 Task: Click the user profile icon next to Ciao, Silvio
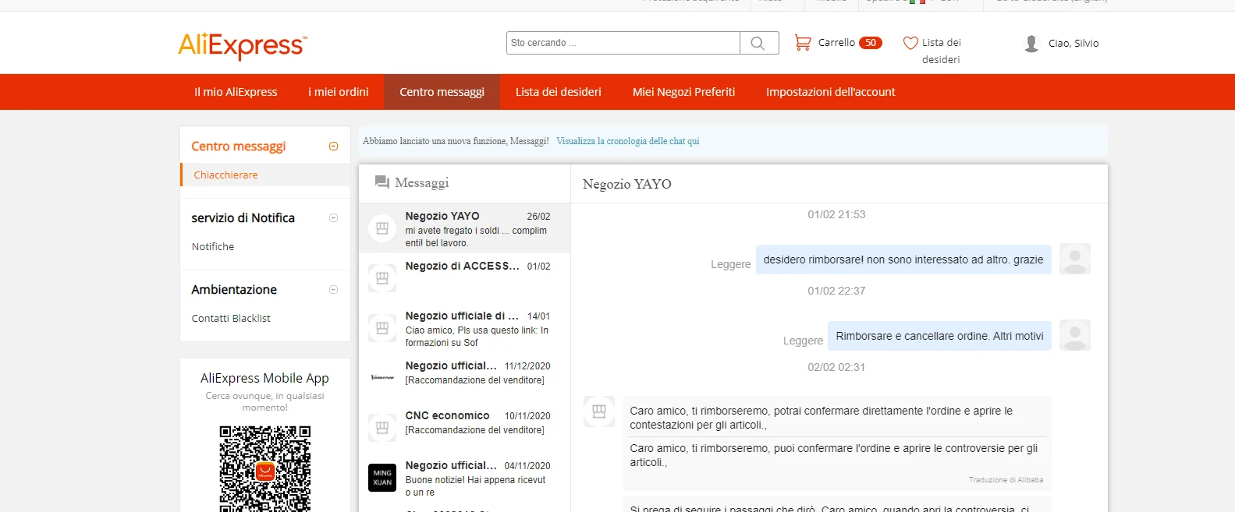1031,44
